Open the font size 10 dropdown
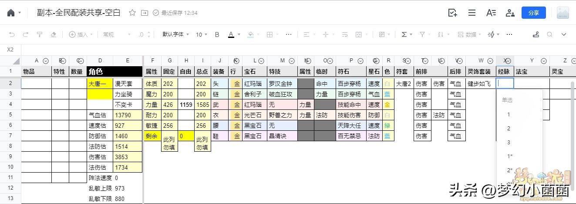This screenshot has height=204, width=576. coord(201,34)
